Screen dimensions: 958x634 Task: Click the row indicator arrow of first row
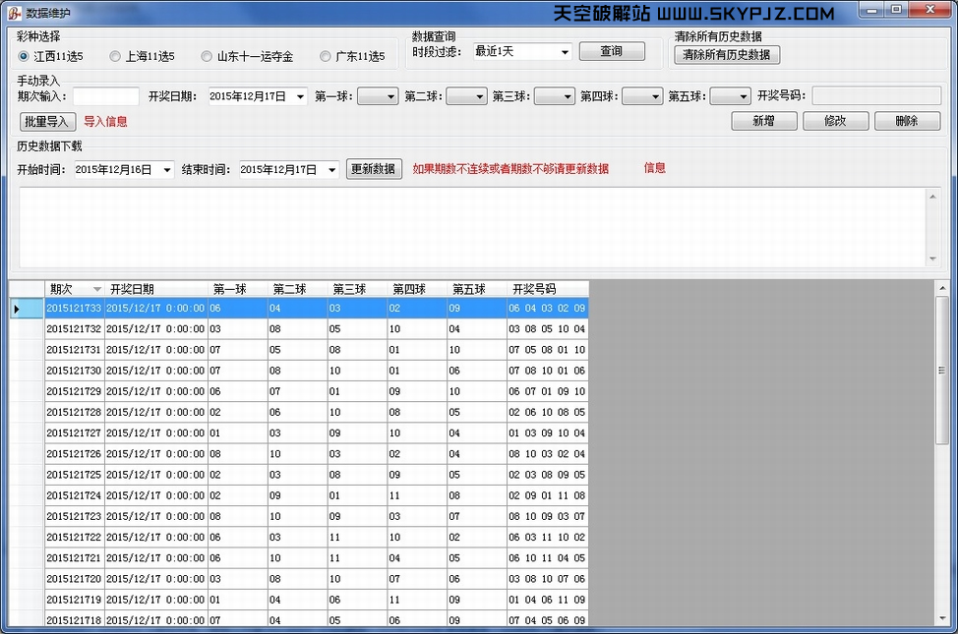click(x=16, y=309)
